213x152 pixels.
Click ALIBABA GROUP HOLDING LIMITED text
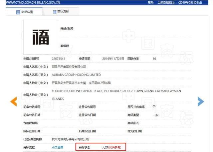pos(76,75)
